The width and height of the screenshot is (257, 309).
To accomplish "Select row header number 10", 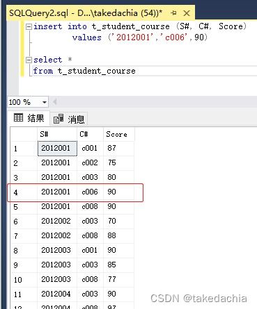I will (24, 280).
